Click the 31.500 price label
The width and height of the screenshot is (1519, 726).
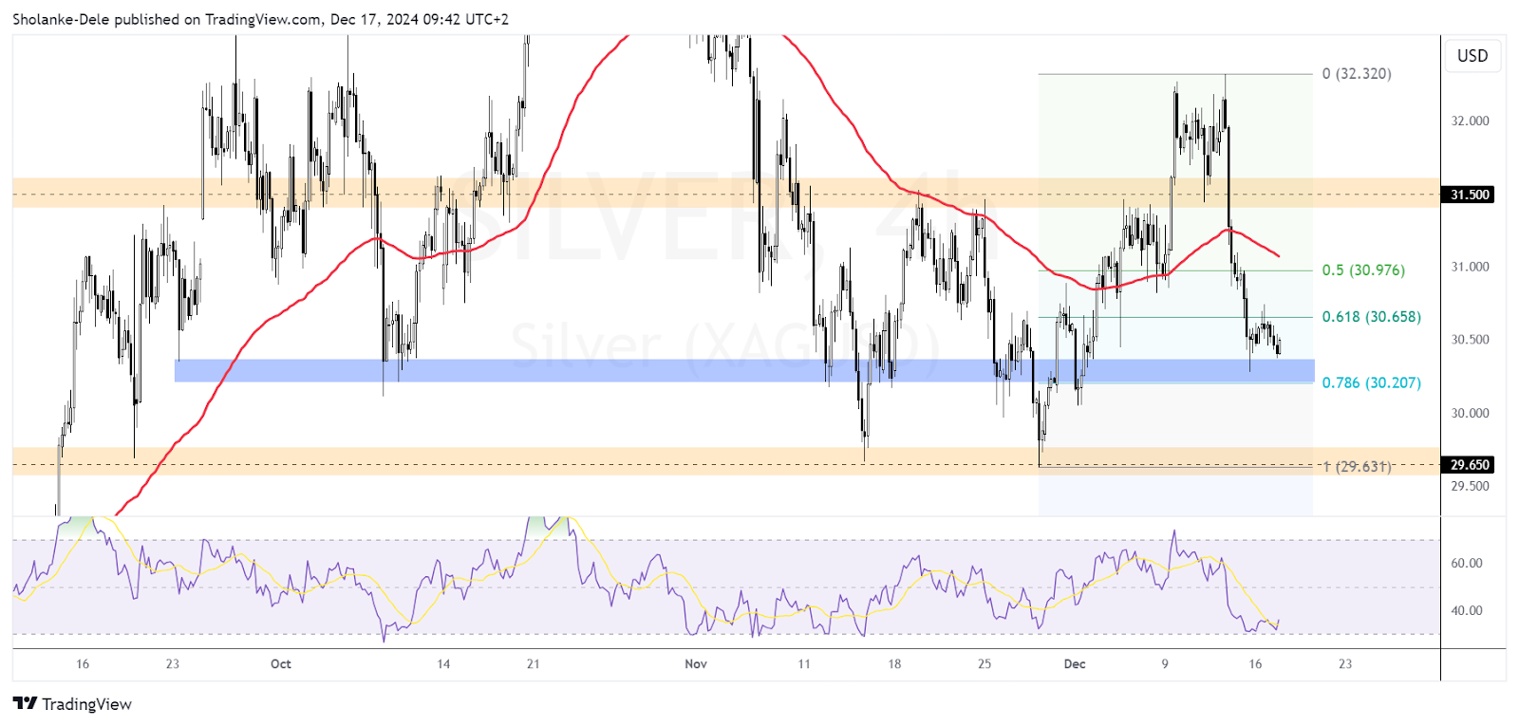click(1469, 195)
